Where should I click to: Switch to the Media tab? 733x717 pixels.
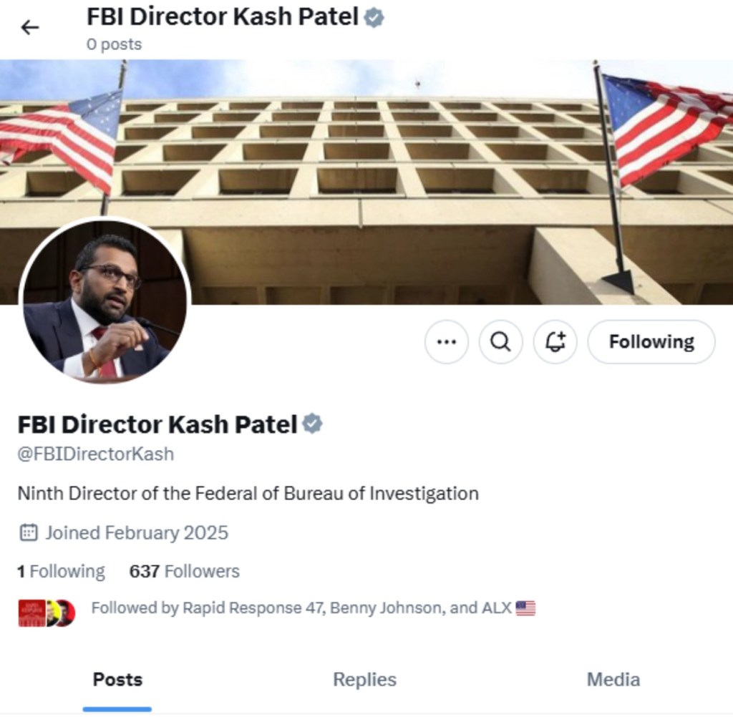point(613,679)
